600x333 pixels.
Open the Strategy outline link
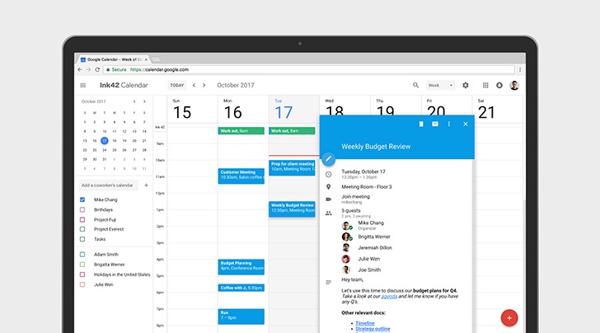click(x=373, y=329)
